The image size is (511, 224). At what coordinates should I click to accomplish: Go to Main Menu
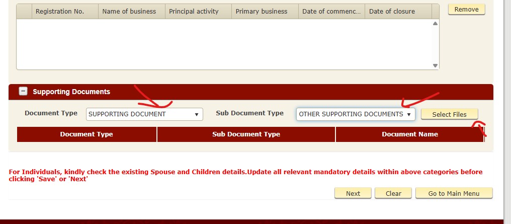[x=454, y=193]
